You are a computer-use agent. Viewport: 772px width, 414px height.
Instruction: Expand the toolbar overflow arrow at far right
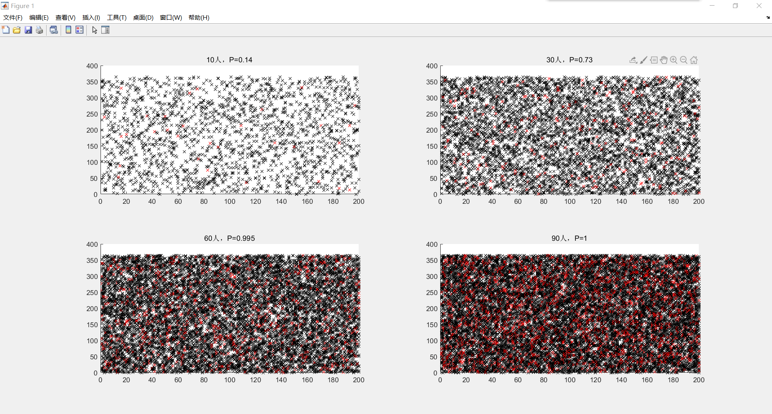(768, 18)
